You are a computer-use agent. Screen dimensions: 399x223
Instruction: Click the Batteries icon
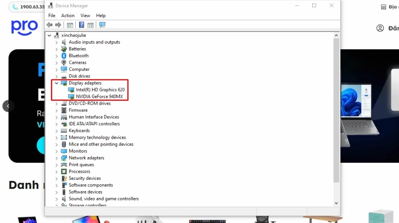64,49
